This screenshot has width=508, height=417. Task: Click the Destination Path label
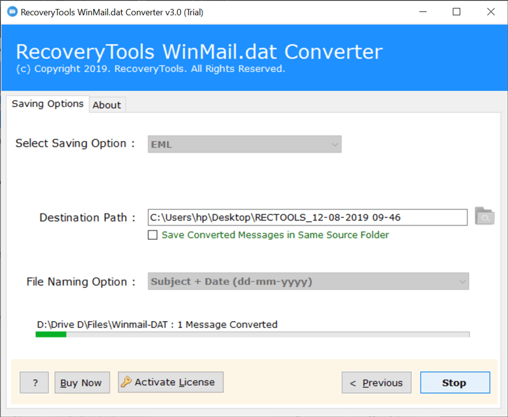click(x=87, y=217)
